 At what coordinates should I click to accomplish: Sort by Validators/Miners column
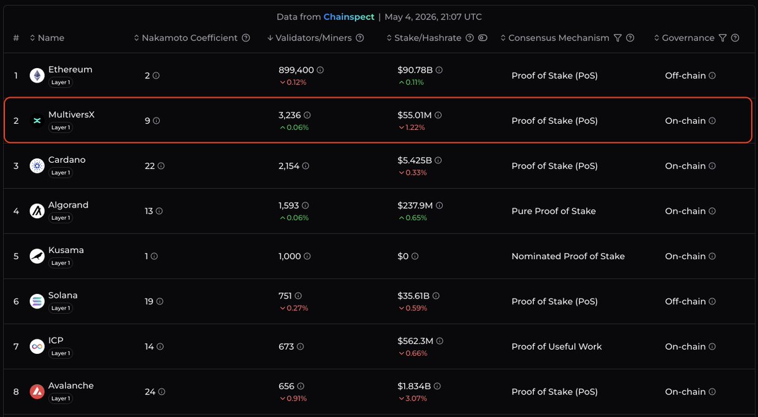(x=310, y=38)
